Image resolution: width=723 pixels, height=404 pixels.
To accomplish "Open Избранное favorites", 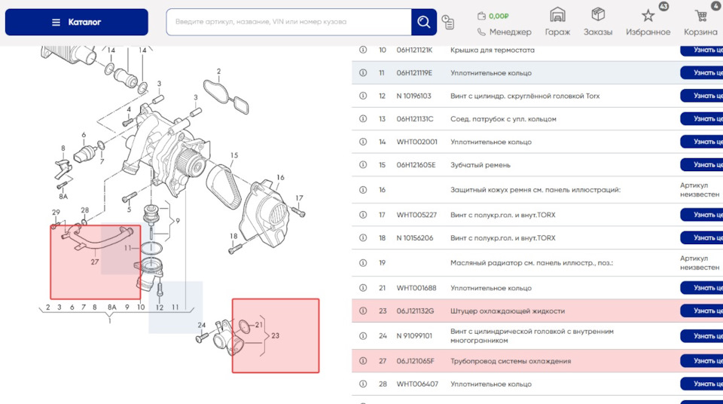I will tap(648, 23).
